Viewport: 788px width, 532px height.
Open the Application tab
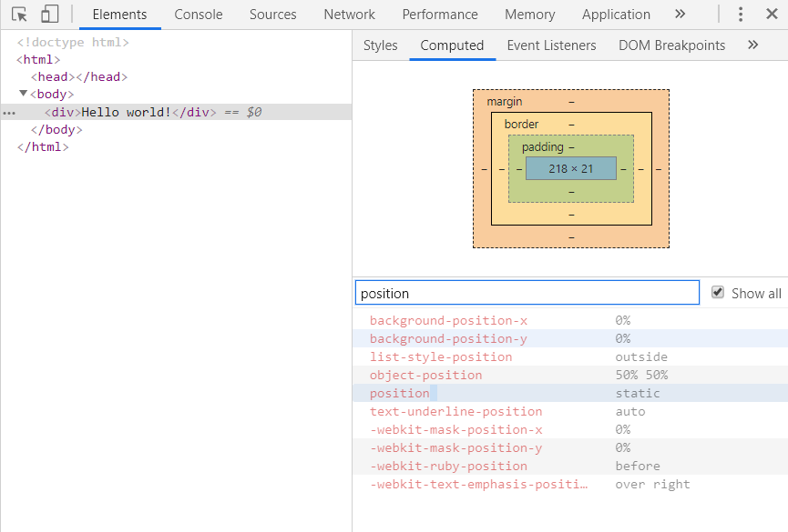[616, 15]
